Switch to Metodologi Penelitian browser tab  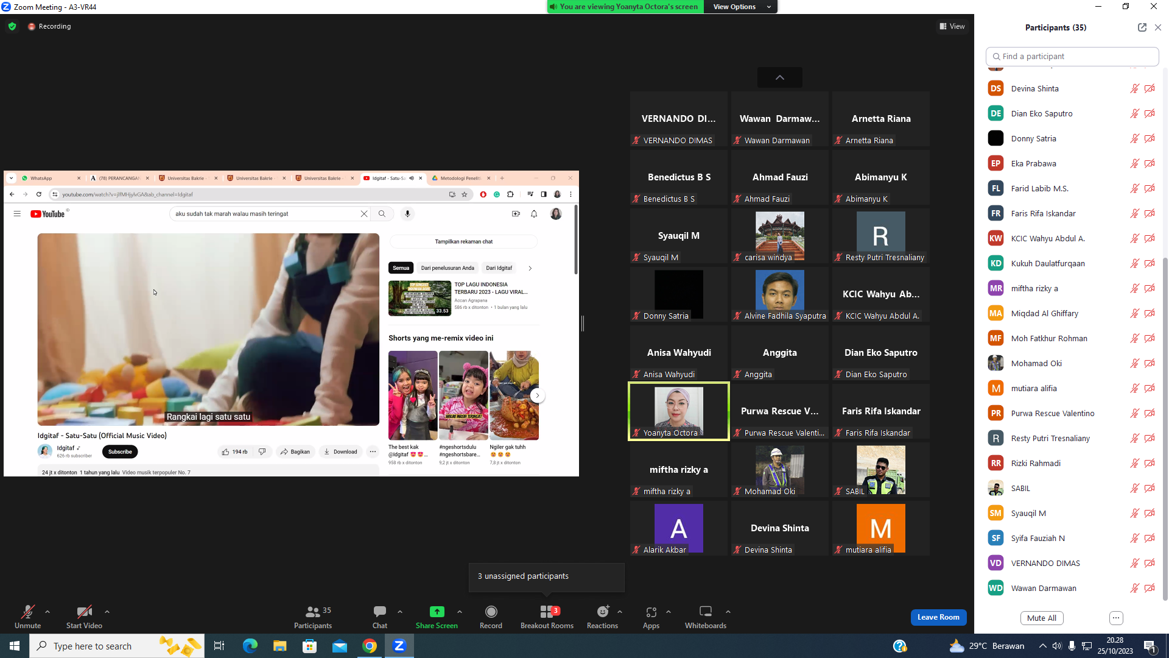461,178
